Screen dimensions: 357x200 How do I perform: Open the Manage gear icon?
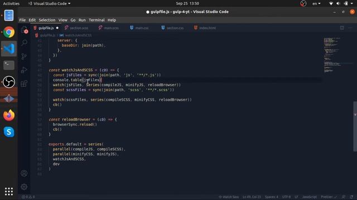[24, 187]
